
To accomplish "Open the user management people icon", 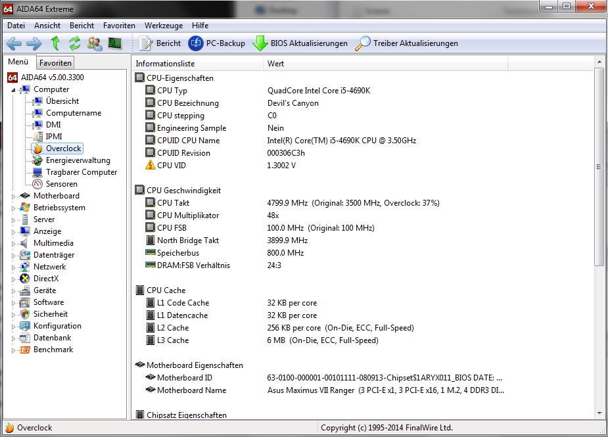I will (x=95, y=43).
